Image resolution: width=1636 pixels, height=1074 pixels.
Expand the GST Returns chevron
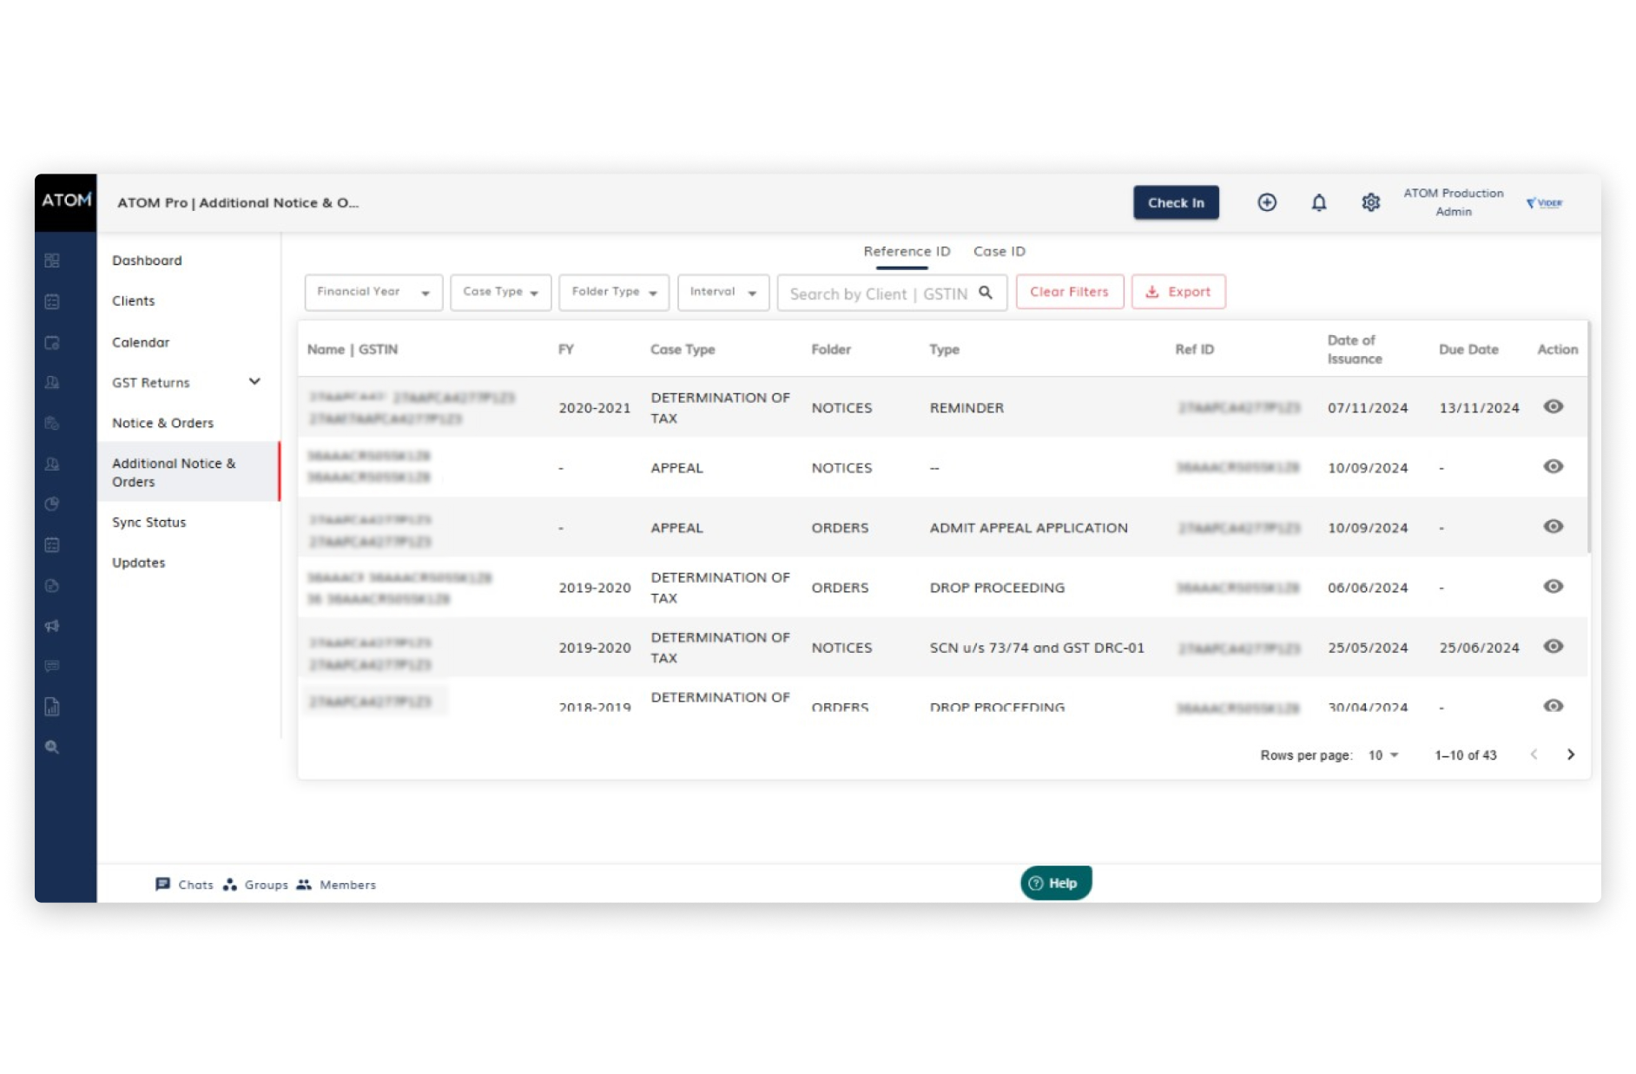(254, 381)
